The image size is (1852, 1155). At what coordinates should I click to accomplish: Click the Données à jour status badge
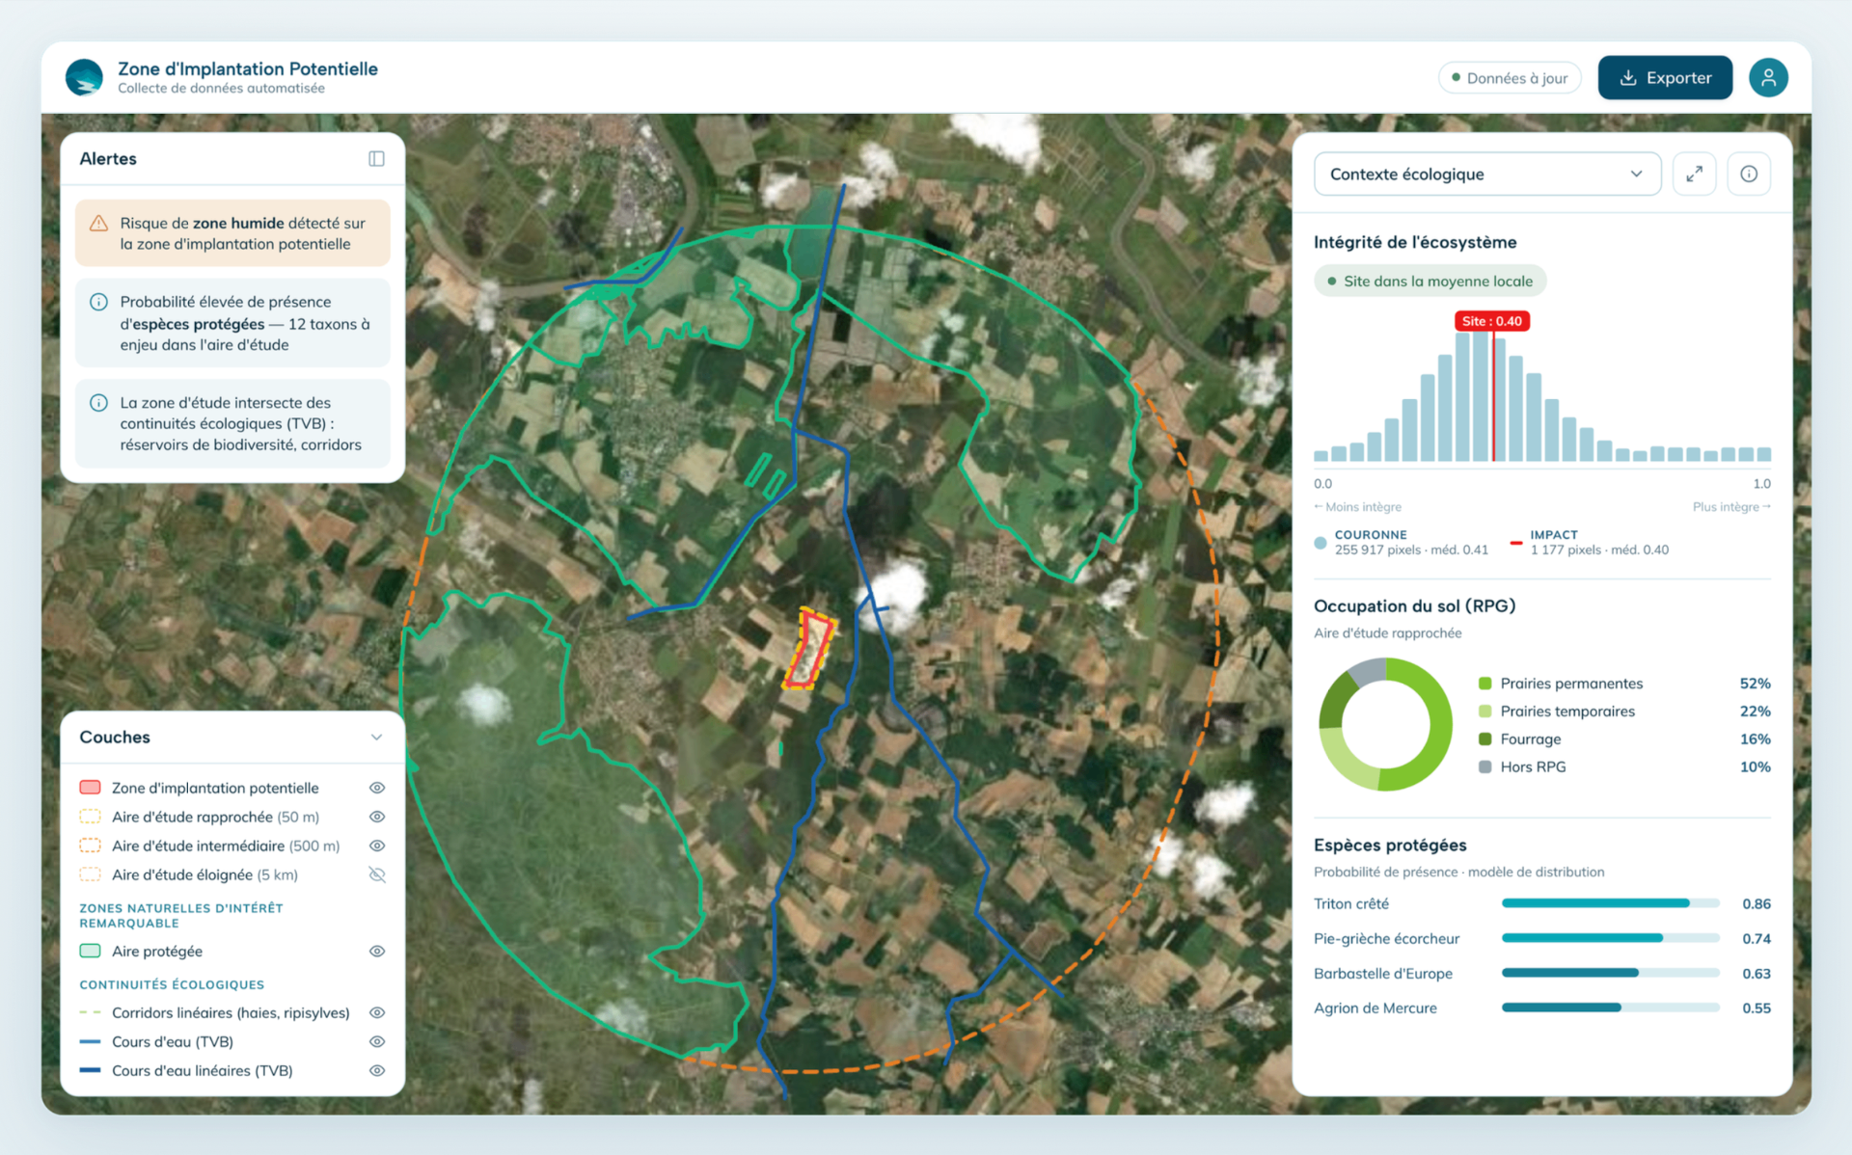coord(1510,77)
